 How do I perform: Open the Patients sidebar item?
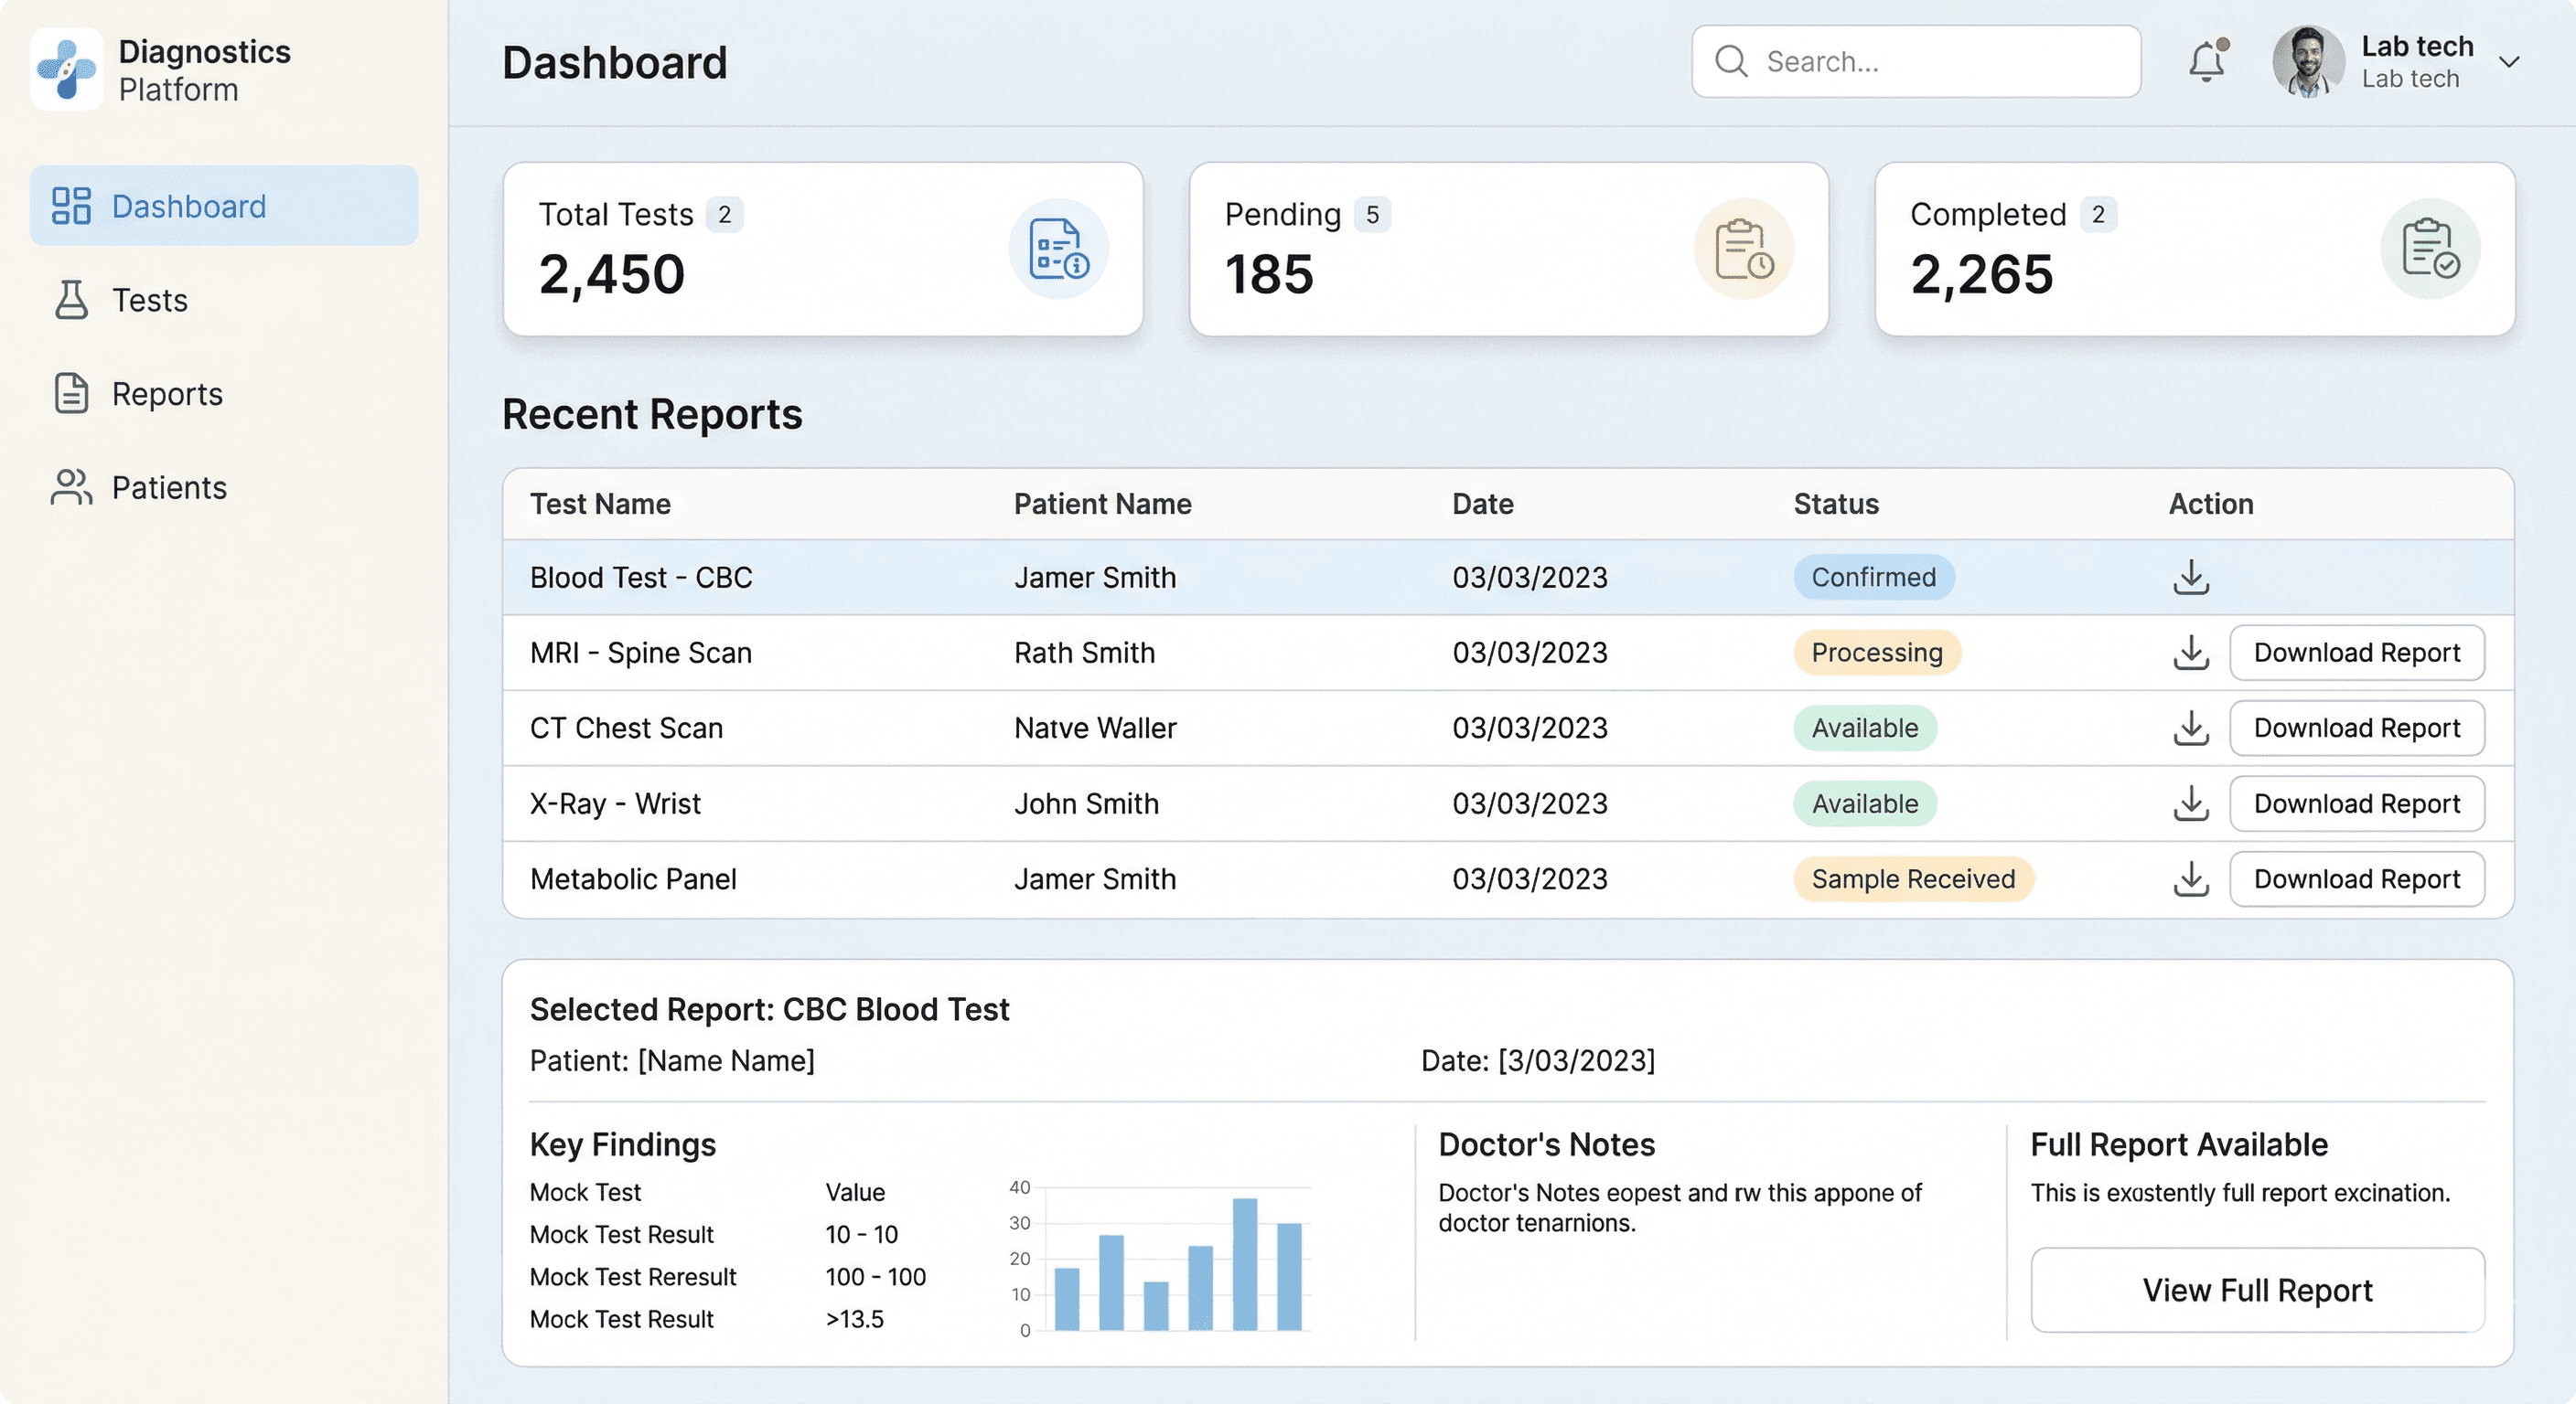click(x=169, y=488)
